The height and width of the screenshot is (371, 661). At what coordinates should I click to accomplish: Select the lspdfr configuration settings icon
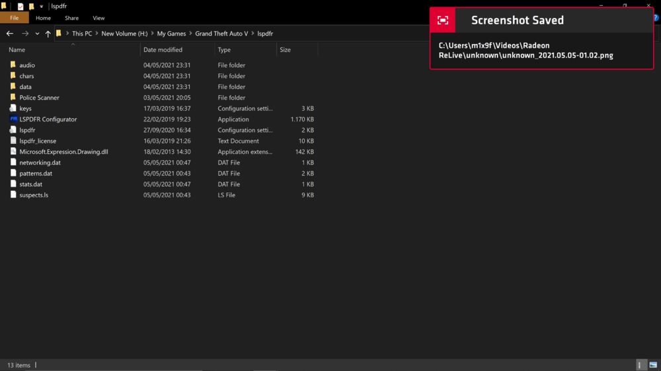[13, 130]
